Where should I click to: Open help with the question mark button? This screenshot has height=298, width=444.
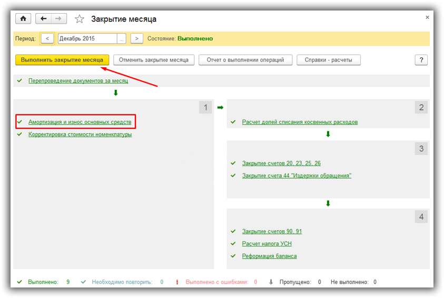421,60
